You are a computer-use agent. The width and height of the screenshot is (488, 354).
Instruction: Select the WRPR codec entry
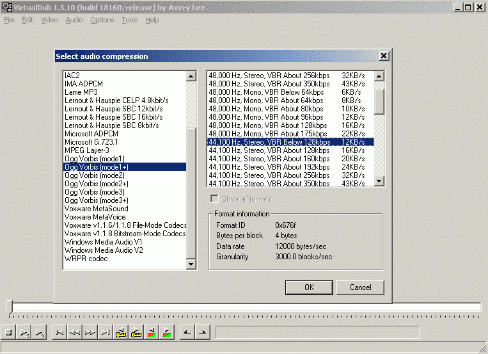click(125, 259)
